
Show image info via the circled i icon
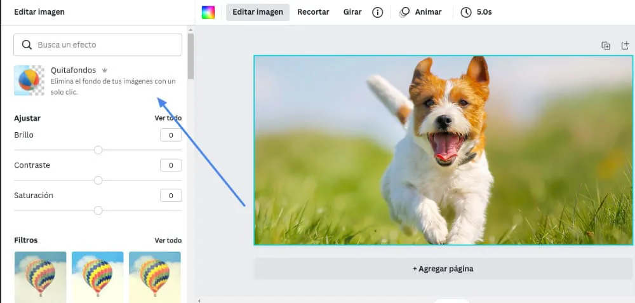pyautogui.click(x=377, y=13)
